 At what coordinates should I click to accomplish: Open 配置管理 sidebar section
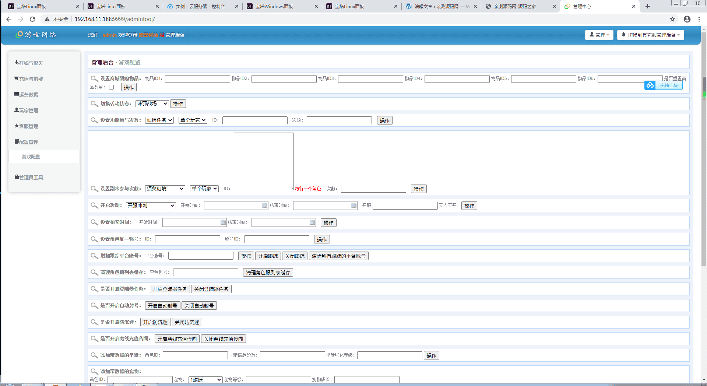click(26, 142)
